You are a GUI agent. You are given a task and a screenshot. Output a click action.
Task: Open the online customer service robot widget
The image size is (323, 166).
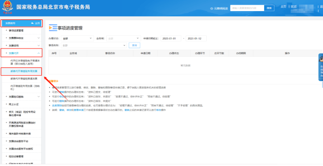click(321, 67)
